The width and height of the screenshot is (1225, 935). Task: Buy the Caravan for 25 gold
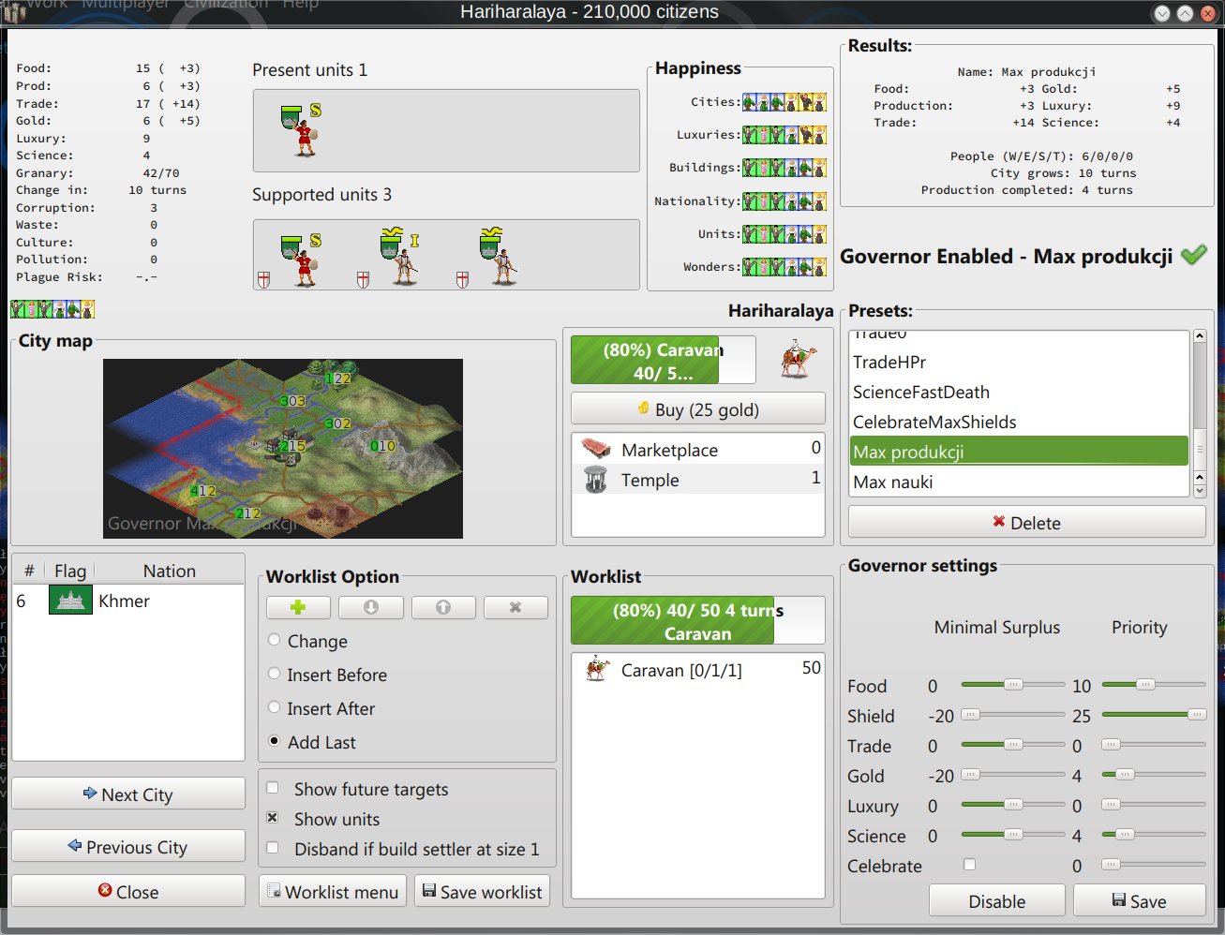(x=698, y=409)
